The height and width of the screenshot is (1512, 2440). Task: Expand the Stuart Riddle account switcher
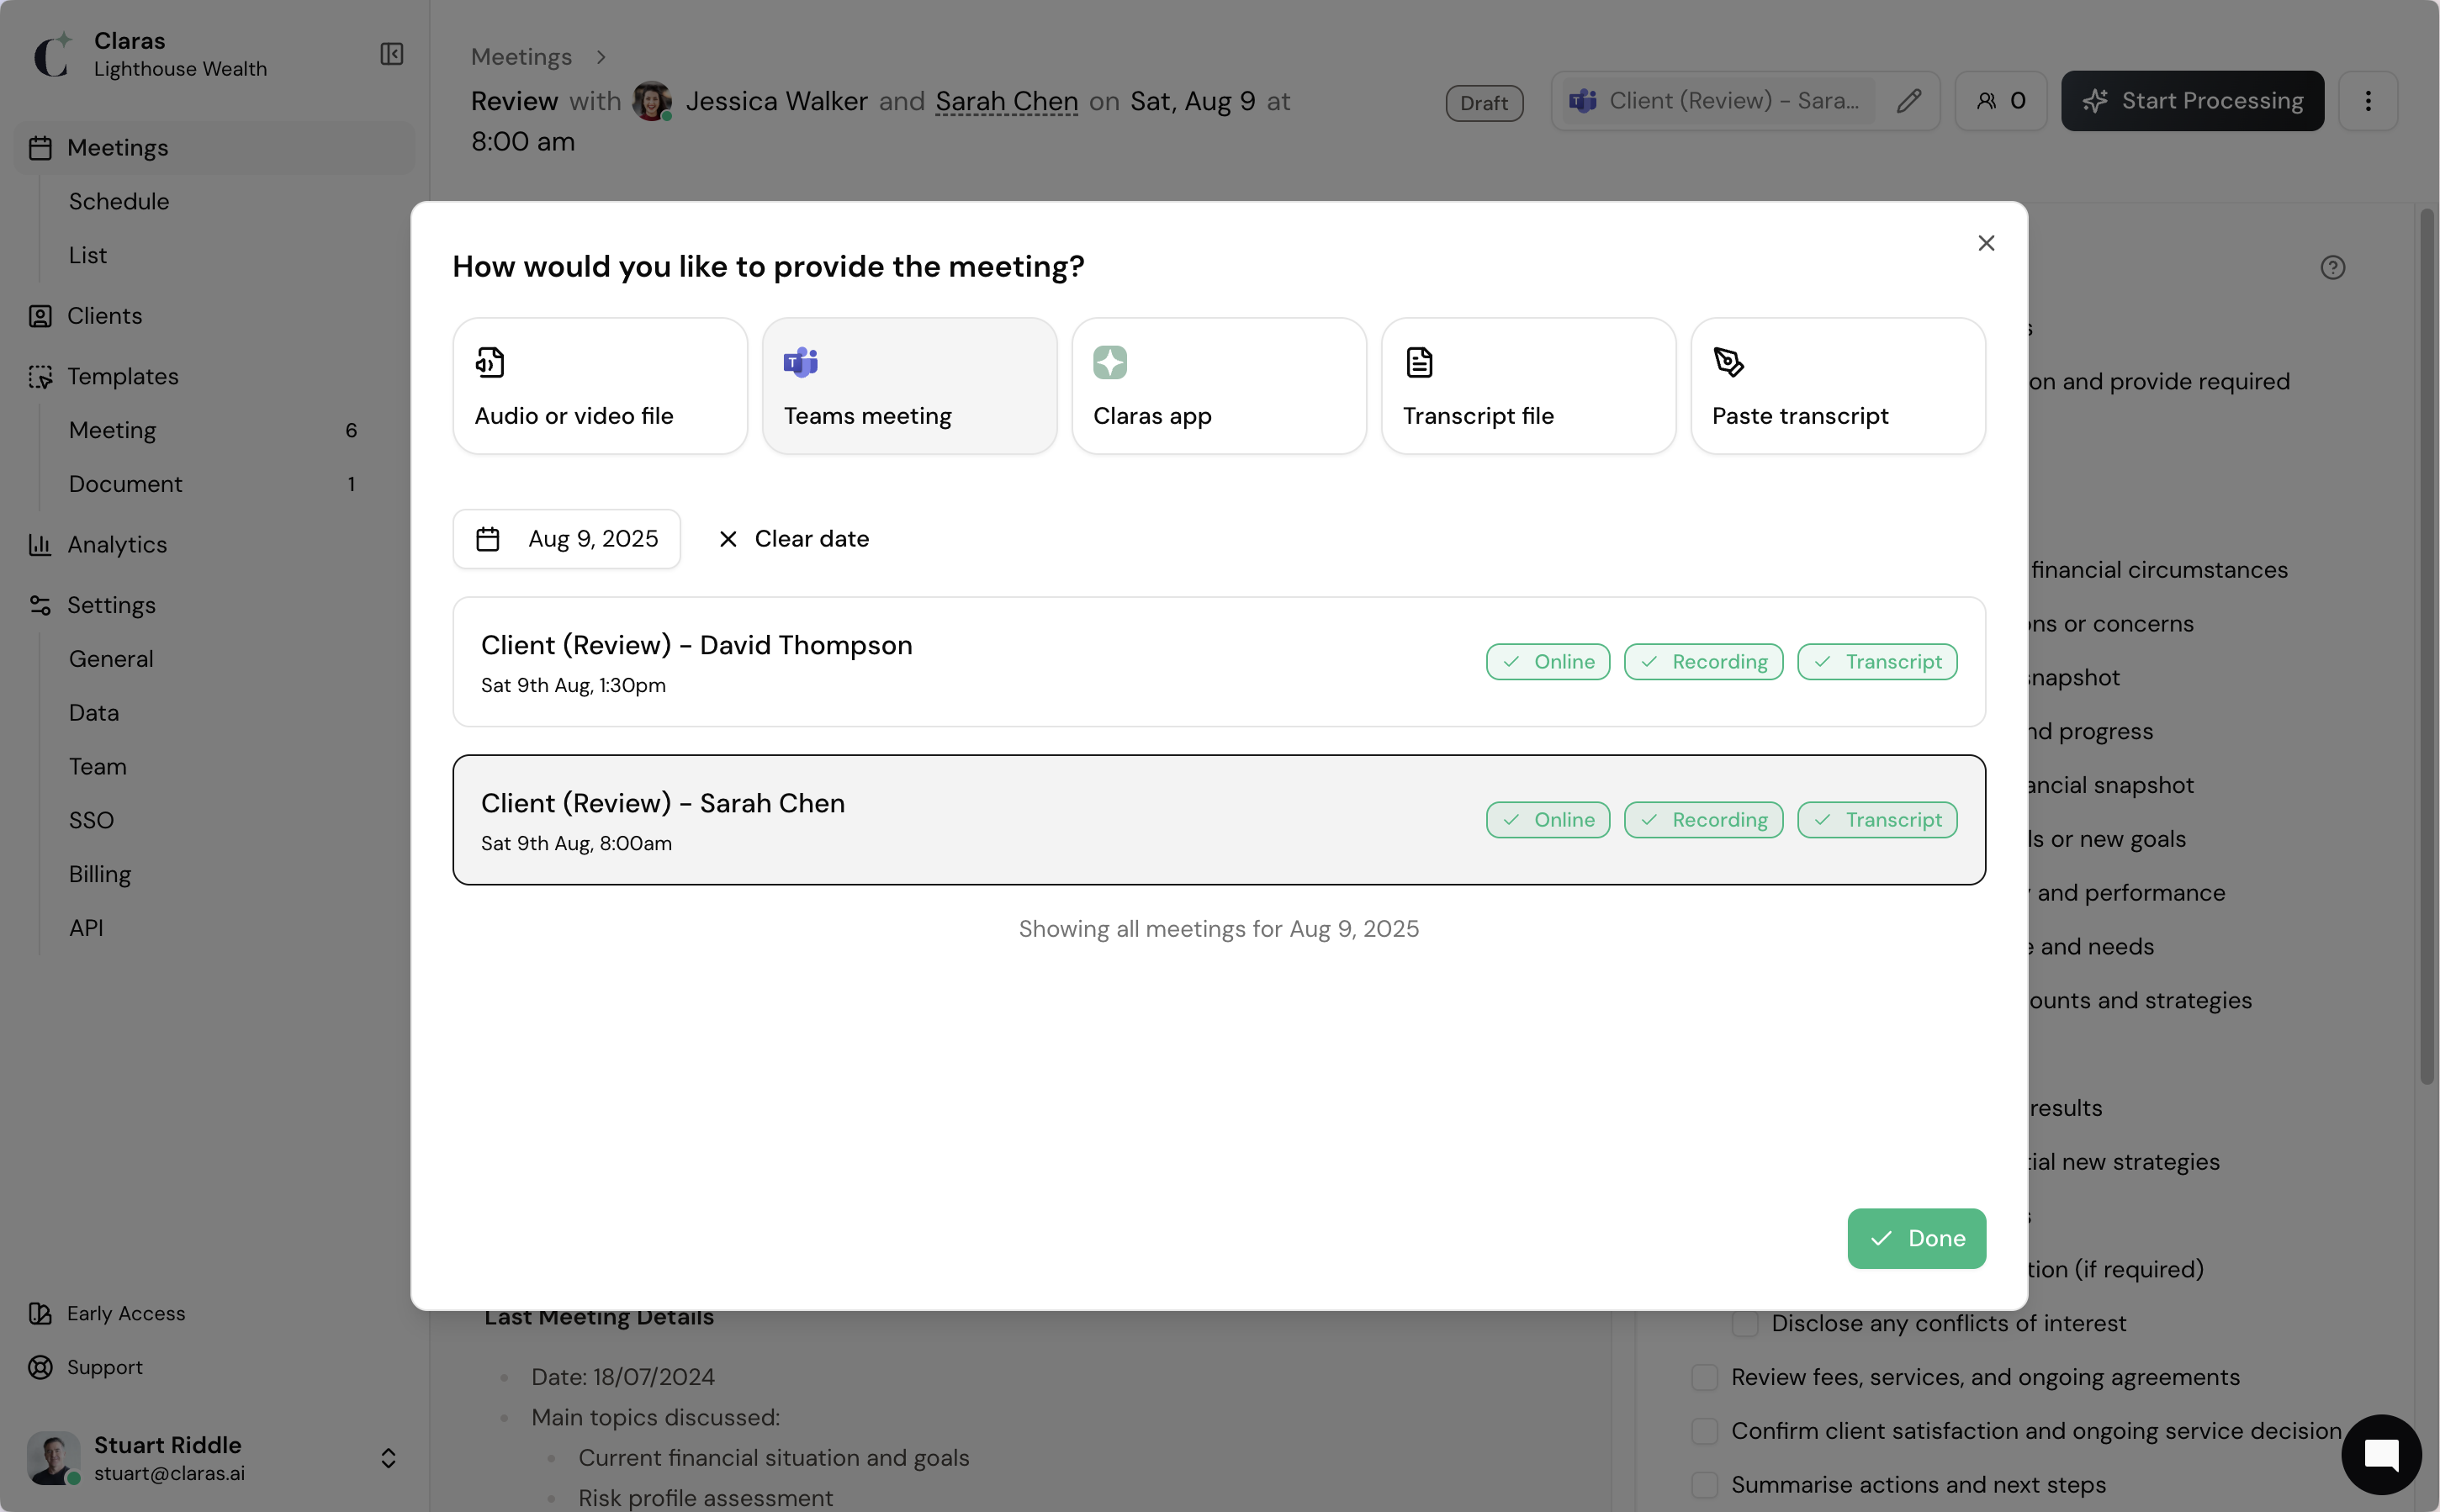(388, 1458)
